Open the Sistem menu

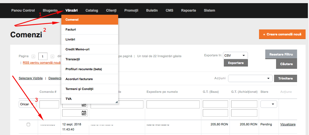click(210, 10)
